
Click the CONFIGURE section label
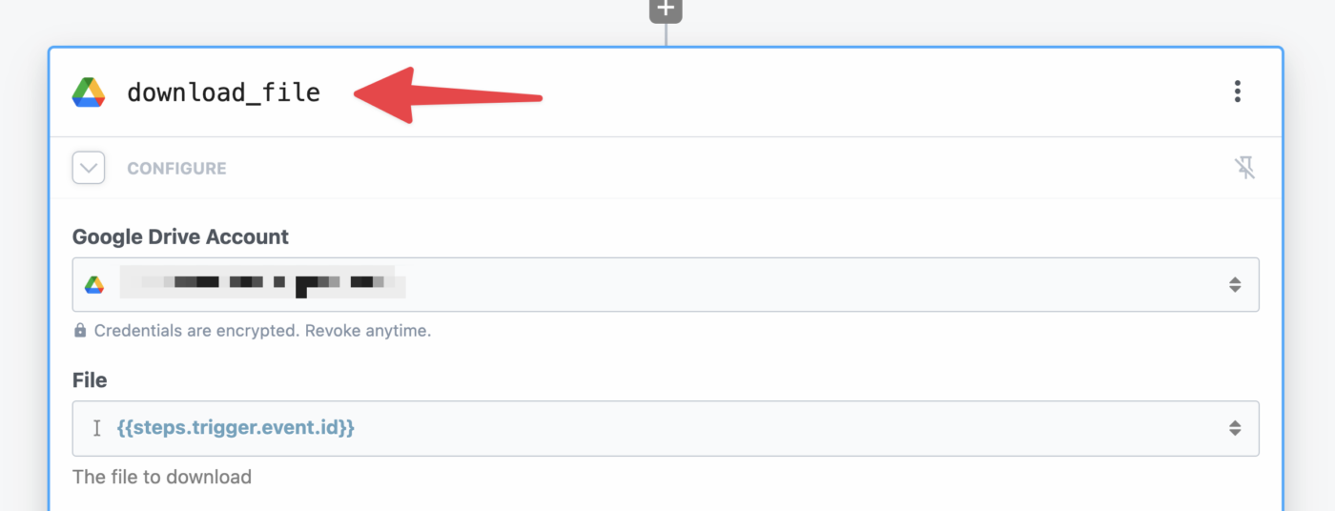point(177,169)
